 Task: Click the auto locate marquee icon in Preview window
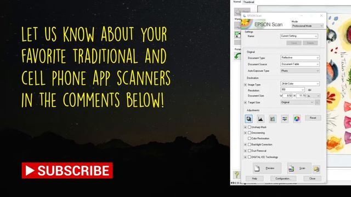point(237,34)
